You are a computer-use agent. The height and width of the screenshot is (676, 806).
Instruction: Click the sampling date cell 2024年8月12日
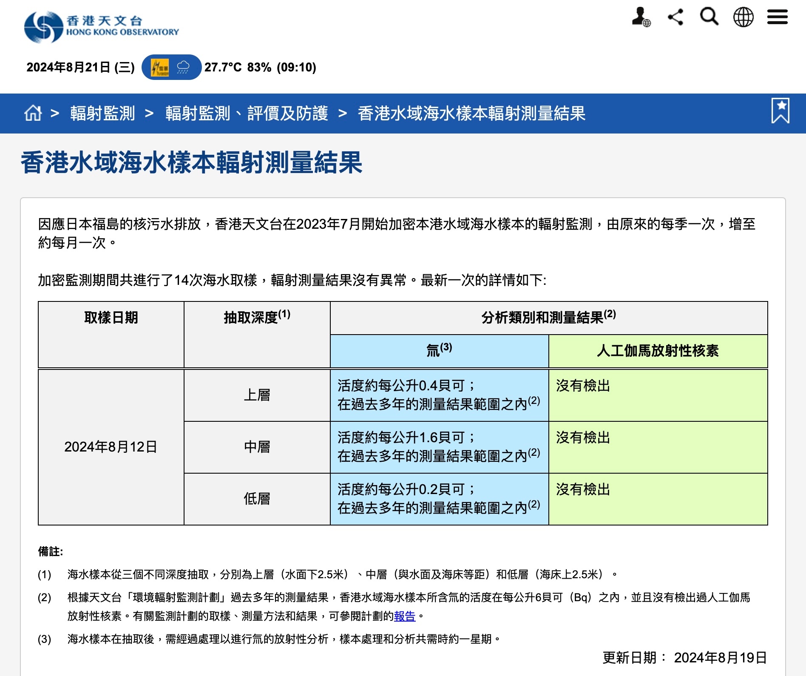pos(111,447)
